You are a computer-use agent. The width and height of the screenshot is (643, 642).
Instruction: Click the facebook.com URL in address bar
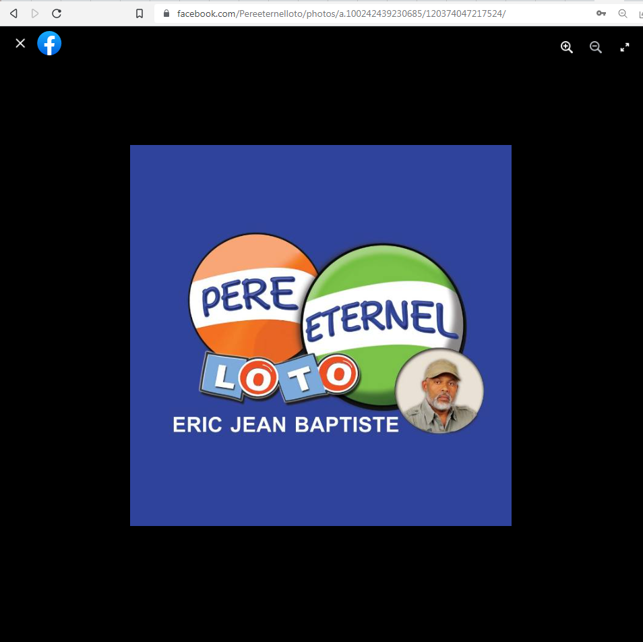(x=341, y=13)
